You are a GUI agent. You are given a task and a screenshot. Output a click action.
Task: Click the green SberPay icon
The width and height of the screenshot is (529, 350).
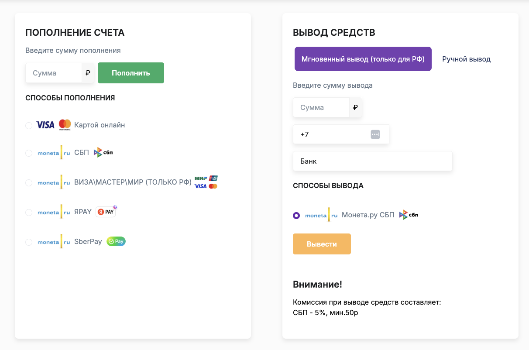coord(115,241)
